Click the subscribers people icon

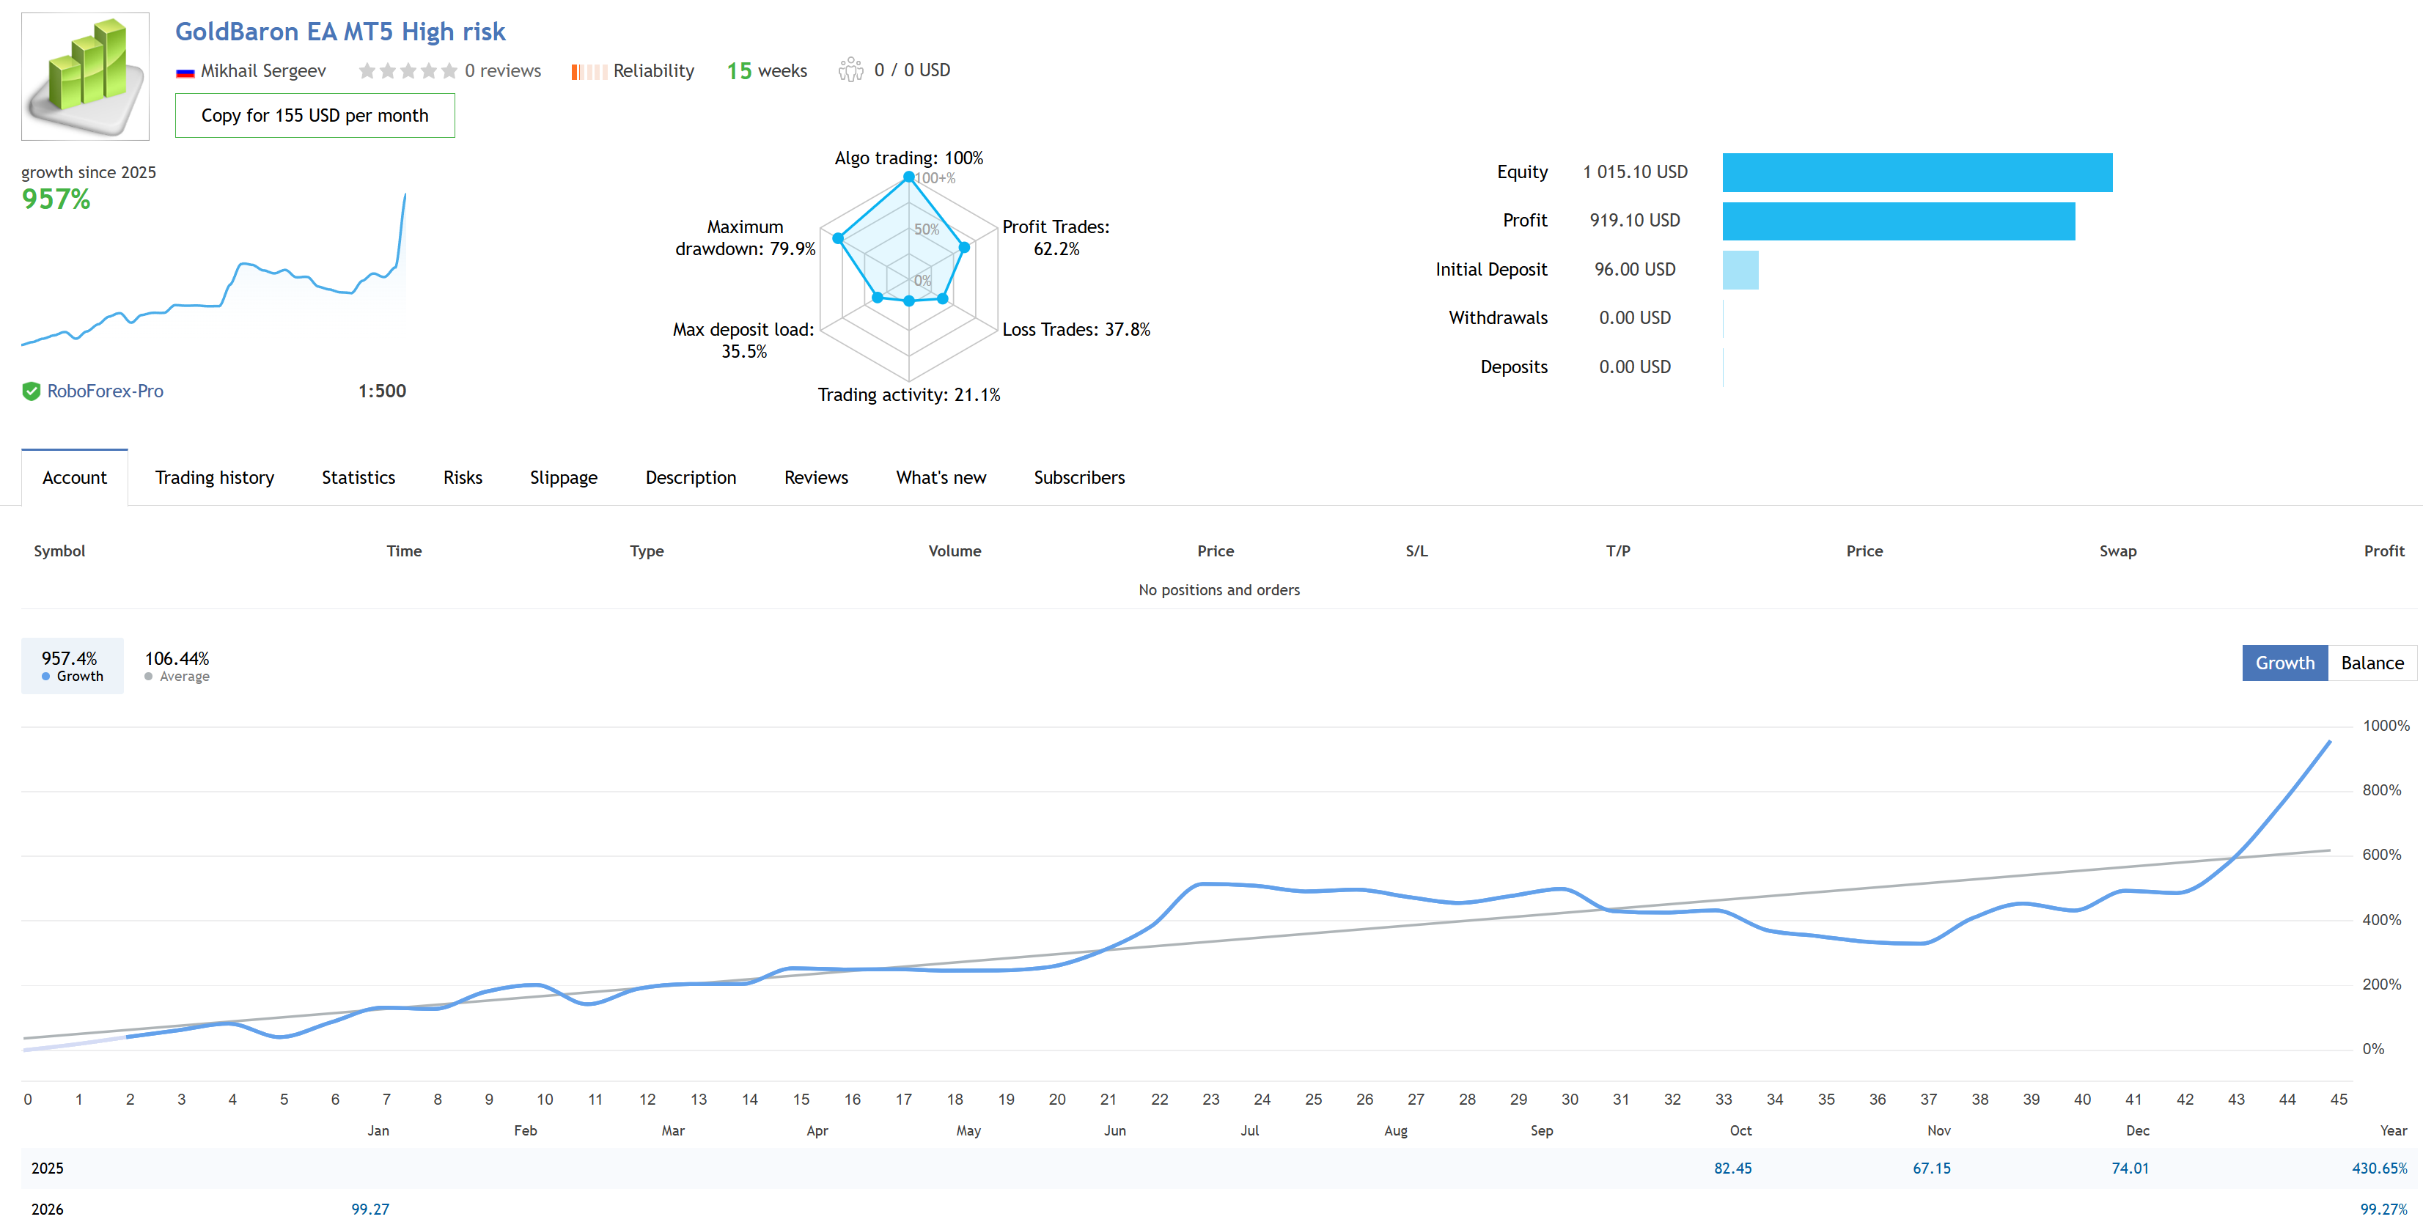point(850,70)
